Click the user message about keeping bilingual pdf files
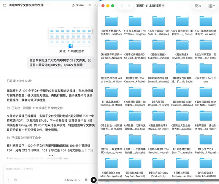The height and width of the screenshot is (184, 219). coord(61,63)
